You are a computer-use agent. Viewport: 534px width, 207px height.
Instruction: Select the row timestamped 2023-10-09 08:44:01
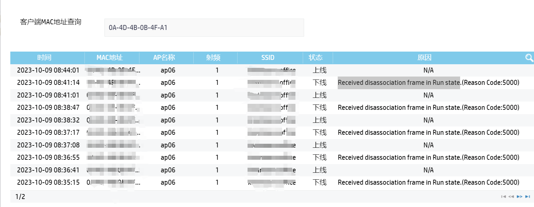coord(48,70)
